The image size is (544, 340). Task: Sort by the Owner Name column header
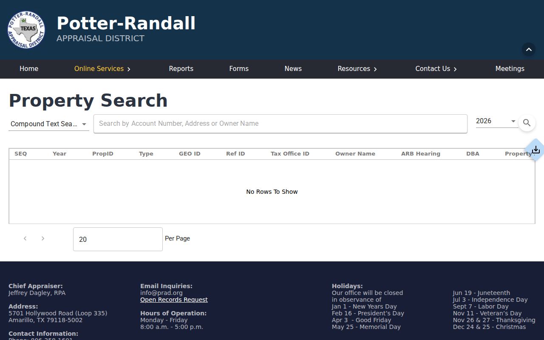[x=355, y=154]
